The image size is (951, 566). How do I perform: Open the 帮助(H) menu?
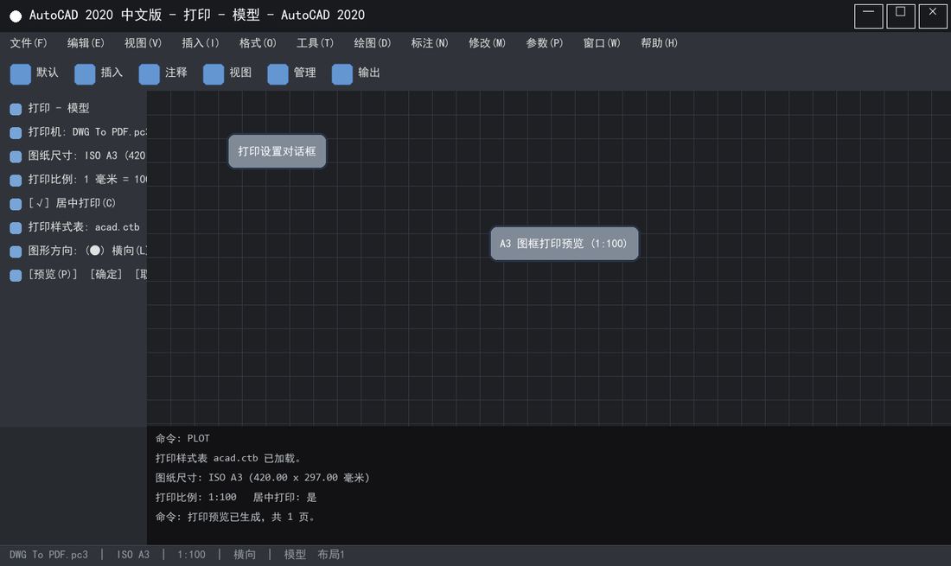[660, 43]
